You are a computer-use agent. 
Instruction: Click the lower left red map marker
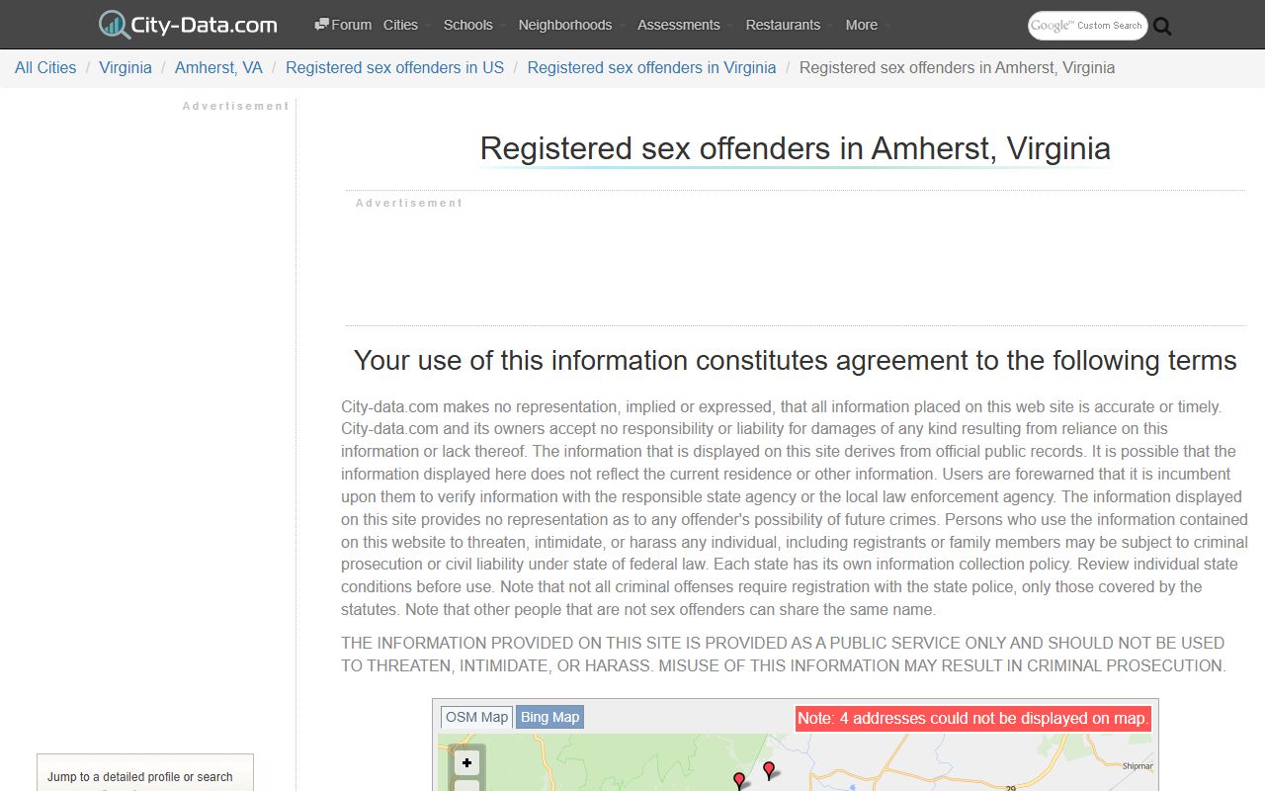click(739, 781)
